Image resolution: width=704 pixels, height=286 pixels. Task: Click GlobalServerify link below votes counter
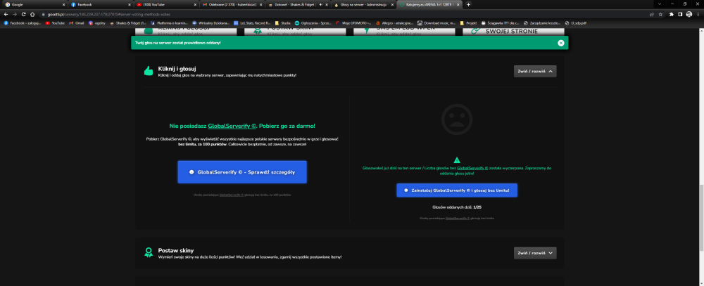pos(458,219)
